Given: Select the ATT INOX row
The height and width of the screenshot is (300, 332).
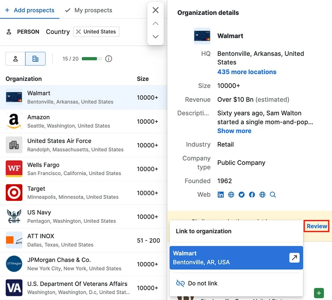Looking at the screenshot, I should coord(83,240).
